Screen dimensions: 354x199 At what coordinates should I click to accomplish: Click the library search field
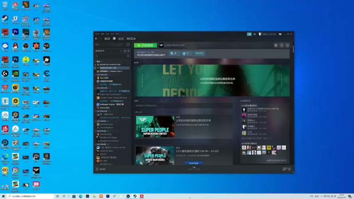111,56
